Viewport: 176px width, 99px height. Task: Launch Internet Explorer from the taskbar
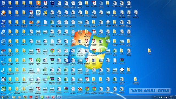point(8,97)
